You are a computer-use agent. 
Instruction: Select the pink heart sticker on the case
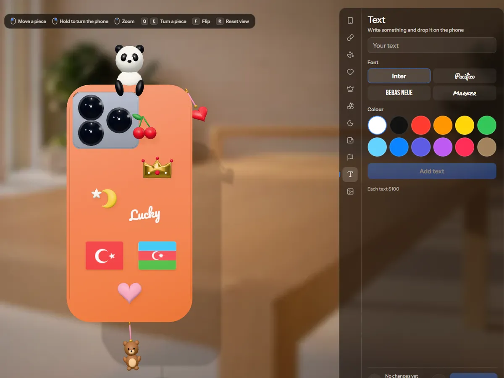(x=129, y=292)
